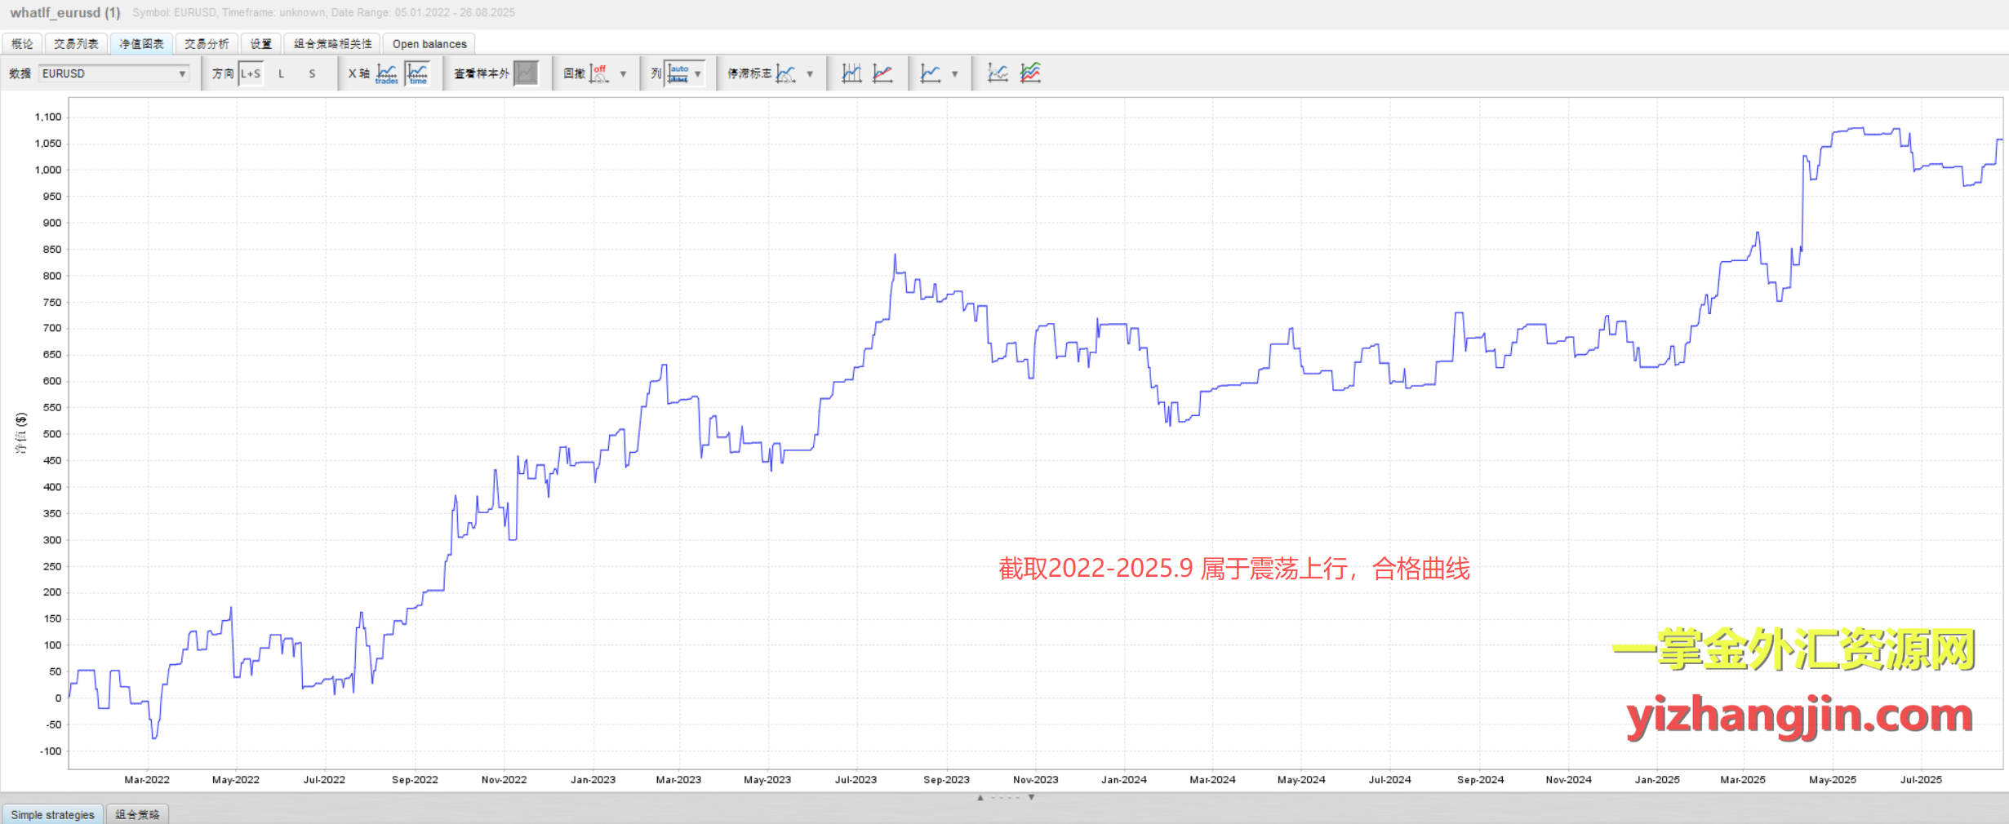The width and height of the screenshot is (2009, 824).
Task: Set X axis to time mode
Action: click(x=418, y=73)
